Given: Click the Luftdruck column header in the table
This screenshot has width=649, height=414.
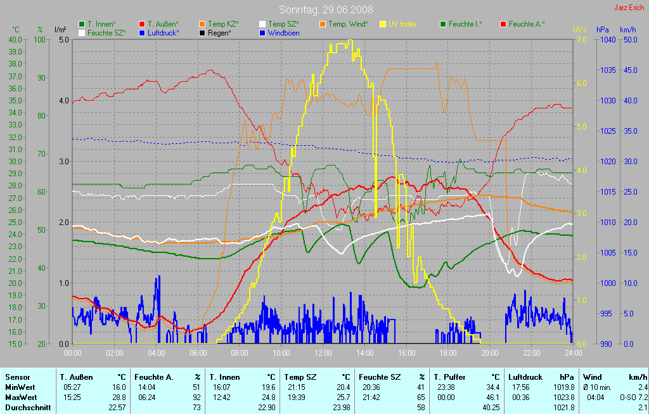Looking at the screenshot, I should 525,377.
